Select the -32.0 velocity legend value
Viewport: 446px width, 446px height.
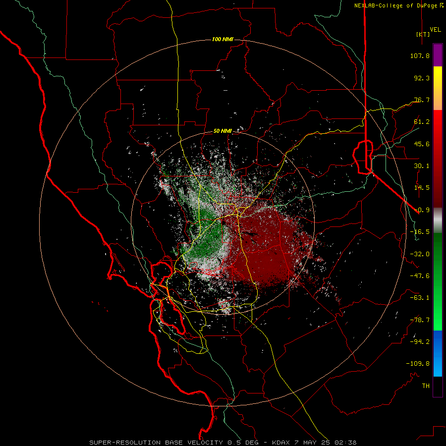tap(420, 254)
